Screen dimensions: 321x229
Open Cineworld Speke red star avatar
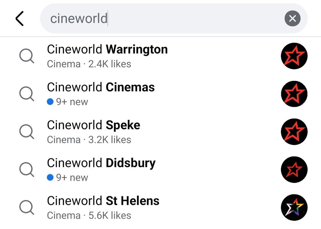294,132
